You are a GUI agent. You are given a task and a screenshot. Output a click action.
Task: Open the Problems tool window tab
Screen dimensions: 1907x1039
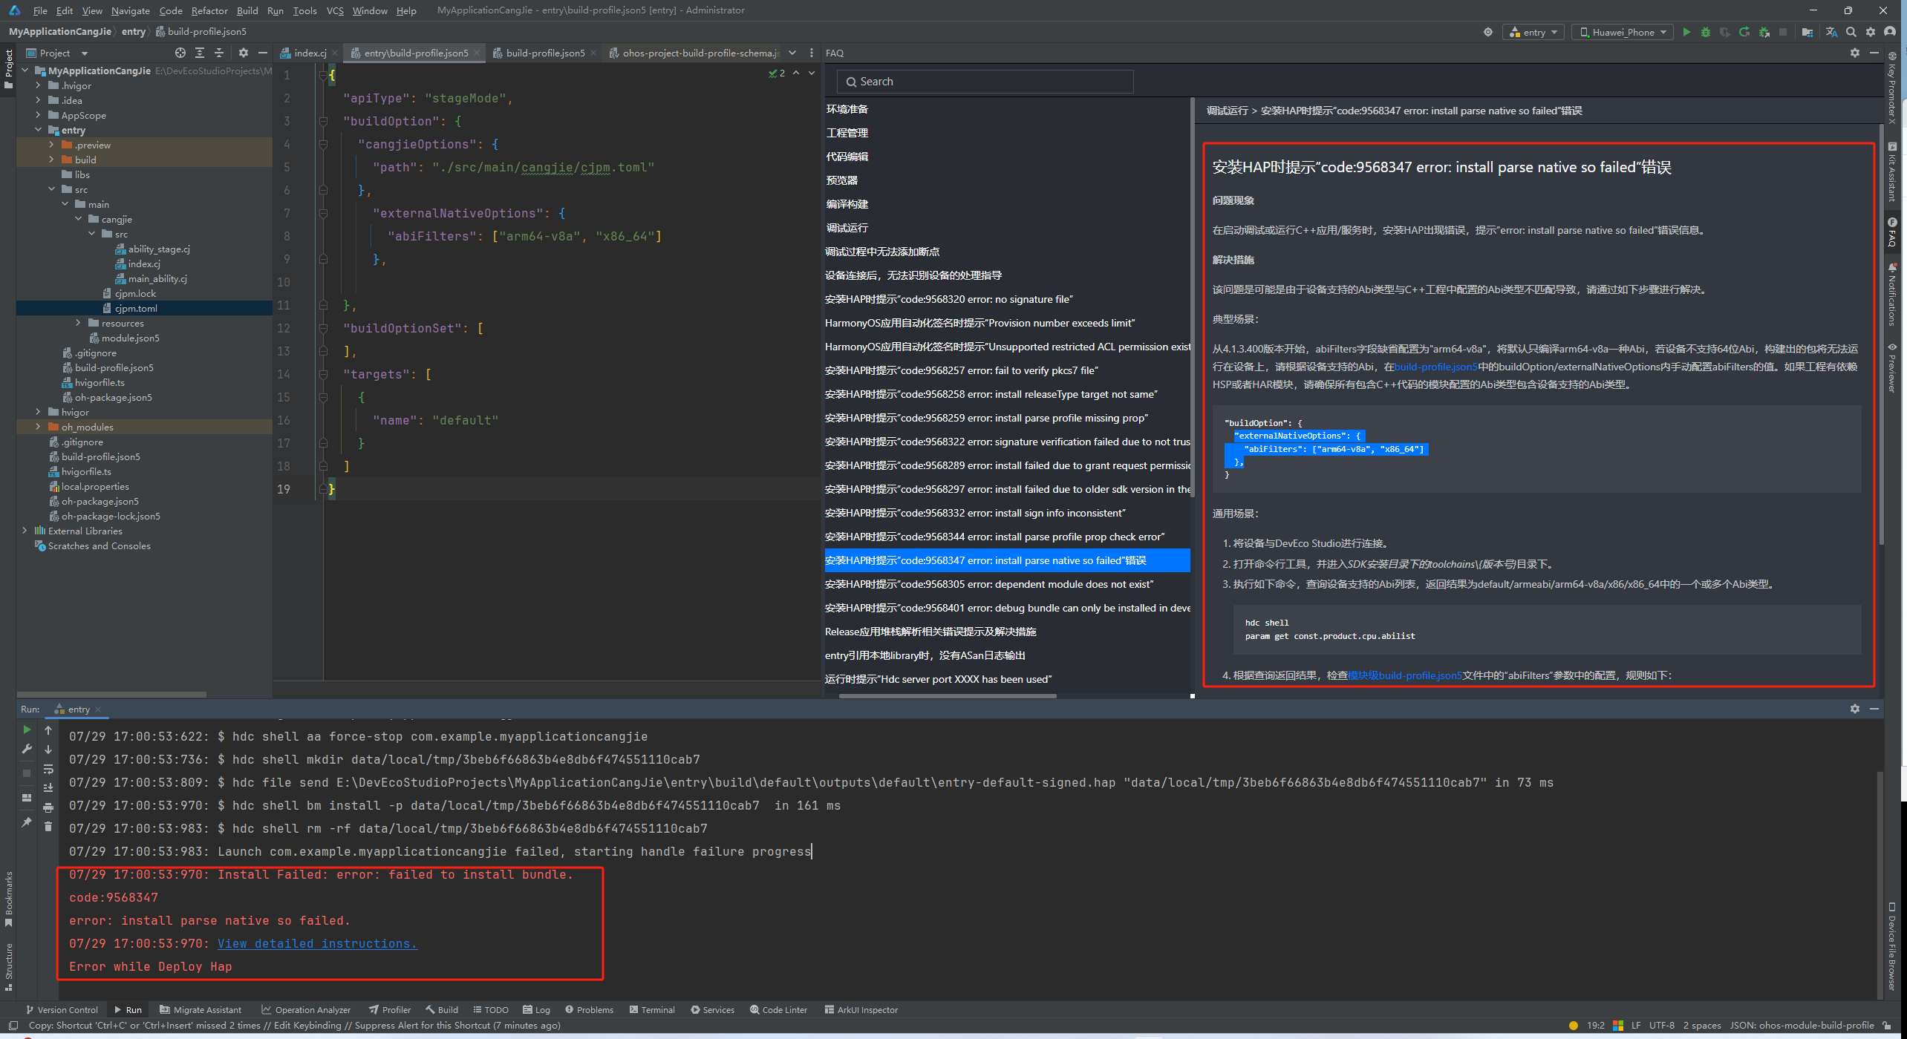click(589, 1010)
